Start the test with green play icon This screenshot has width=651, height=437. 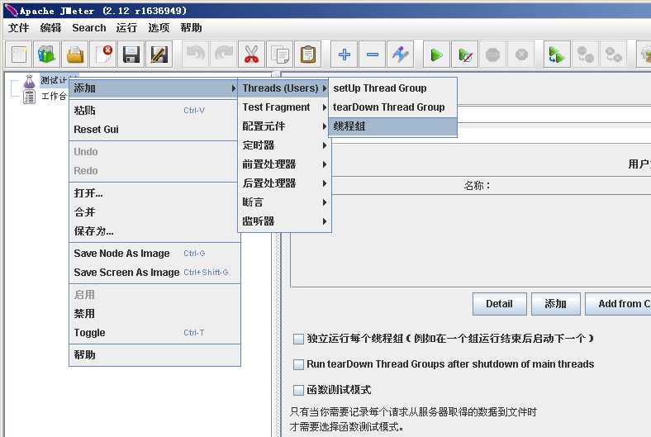click(x=436, y=55)
